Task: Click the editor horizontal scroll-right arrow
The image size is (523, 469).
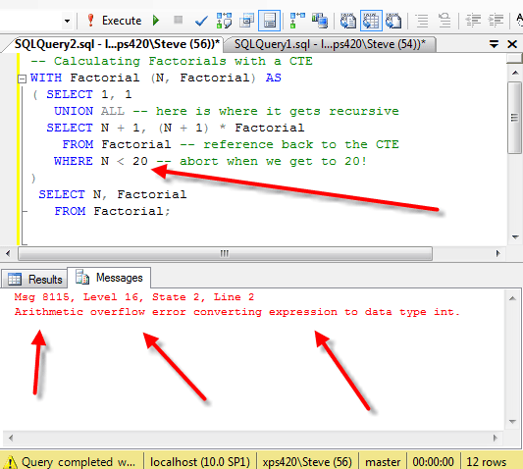Action: pyautogui.click(x=498, y=253)
